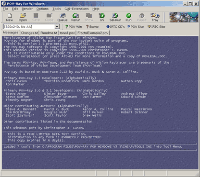Click the Pause toolbar icon

tap(142, 17)
